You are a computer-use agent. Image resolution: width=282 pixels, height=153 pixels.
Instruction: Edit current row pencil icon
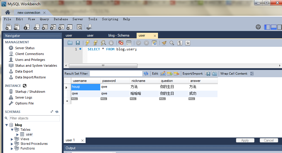(x=163, y=73)
